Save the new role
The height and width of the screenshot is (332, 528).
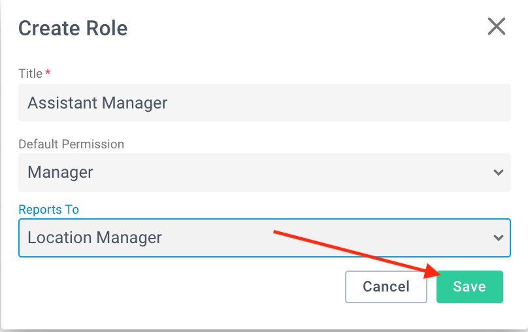[470, 286]
